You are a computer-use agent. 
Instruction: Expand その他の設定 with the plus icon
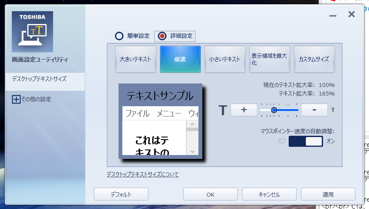(x=16, y=99)
